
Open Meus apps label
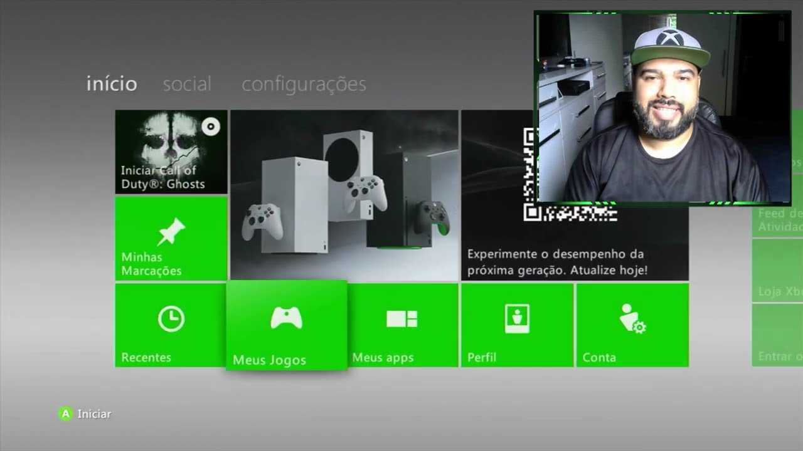[383, 358]
